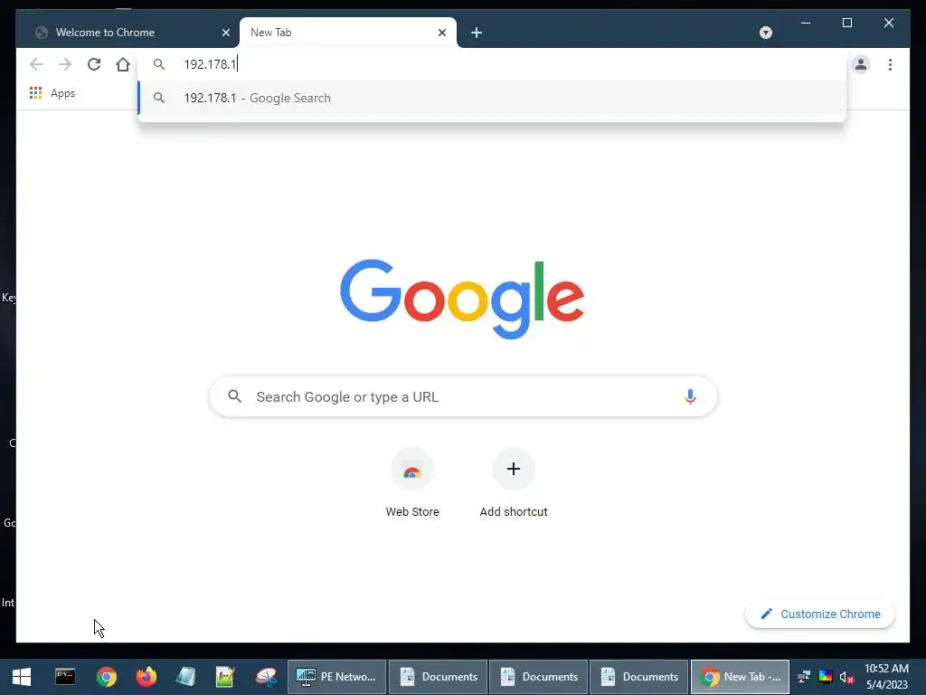Open the tab search dropdown arrow

click(x=765, y=33)
